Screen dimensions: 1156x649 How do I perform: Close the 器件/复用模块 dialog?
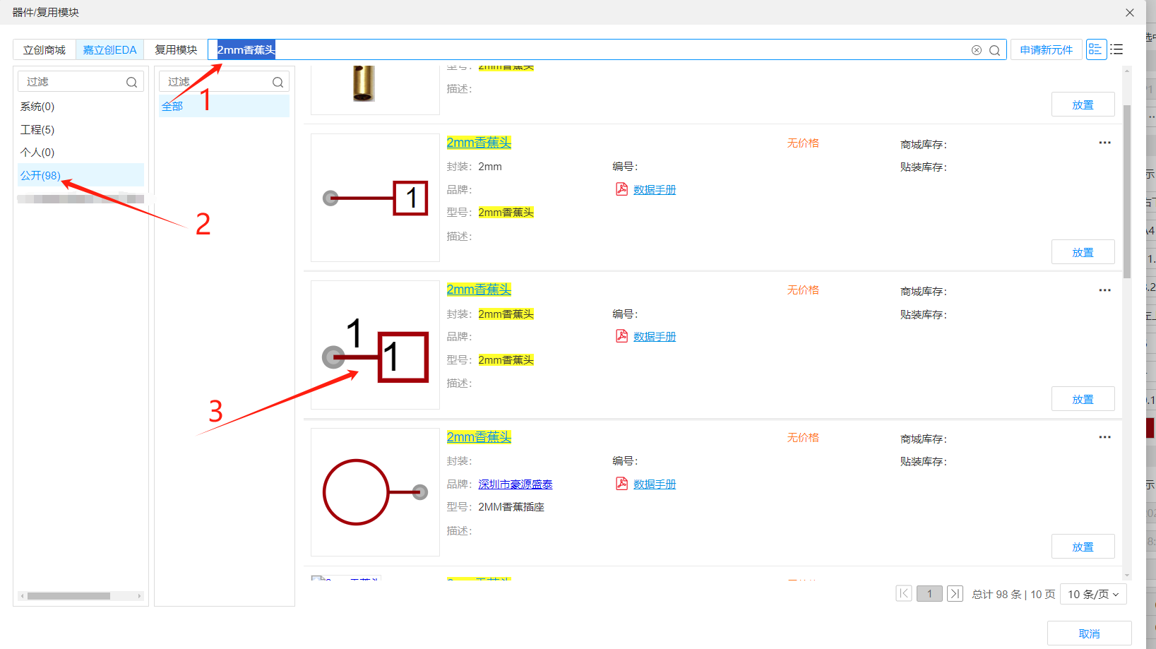coord(1130,13)
